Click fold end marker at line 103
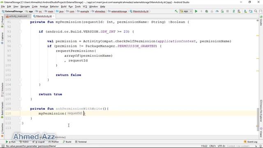 [20, 80]
